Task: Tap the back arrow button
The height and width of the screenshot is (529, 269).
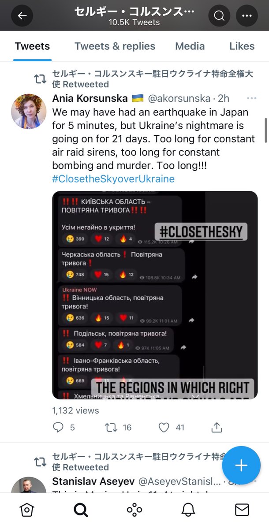Action: (x=22, y=16)
